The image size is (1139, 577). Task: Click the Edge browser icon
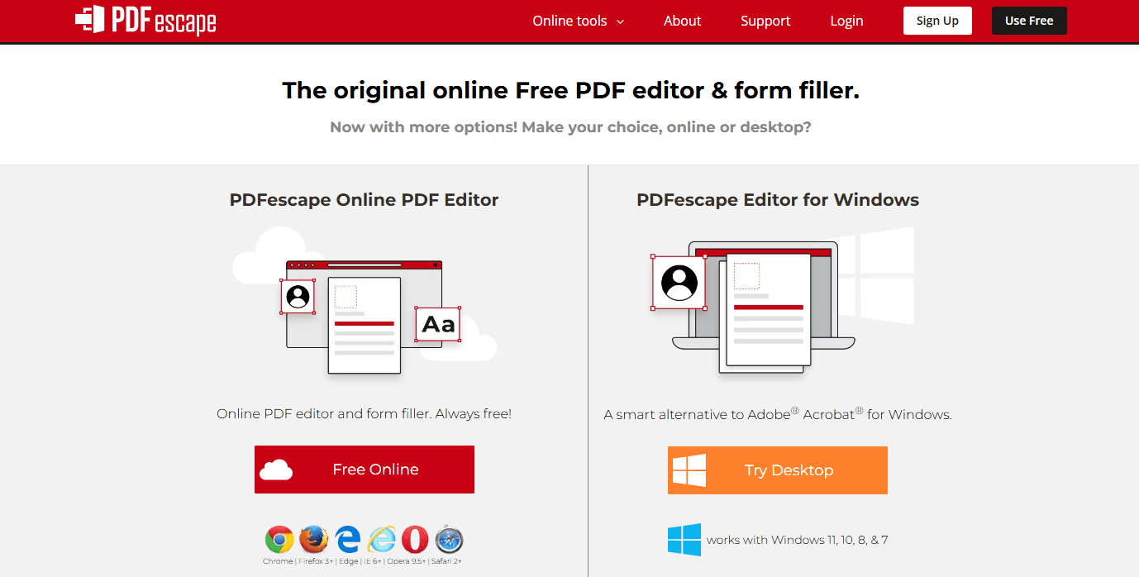(x=348, y=540)
